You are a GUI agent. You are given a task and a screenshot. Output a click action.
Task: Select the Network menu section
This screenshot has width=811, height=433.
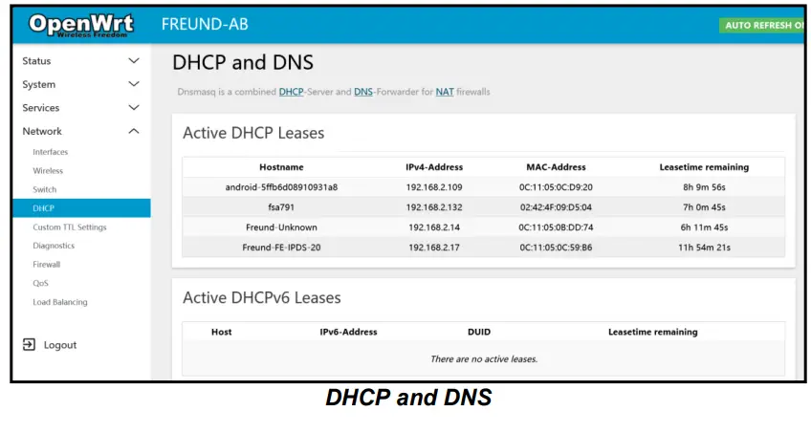(x=42, y=131)
